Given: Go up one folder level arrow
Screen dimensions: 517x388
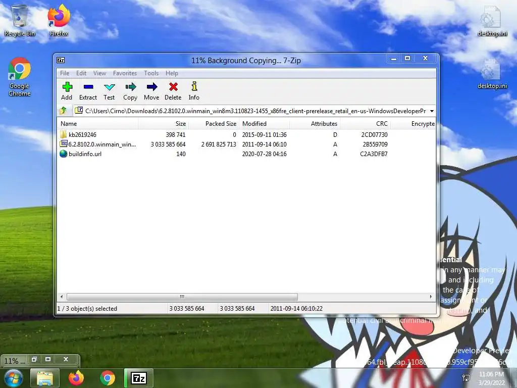Looking at the screenshot, I should click(x=63, y=111).
